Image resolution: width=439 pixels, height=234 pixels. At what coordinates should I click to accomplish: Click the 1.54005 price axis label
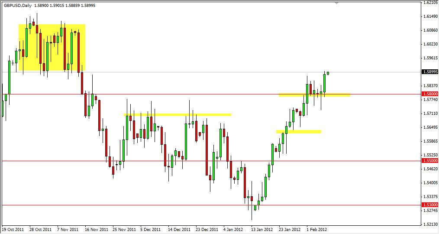tap(430, 183)
